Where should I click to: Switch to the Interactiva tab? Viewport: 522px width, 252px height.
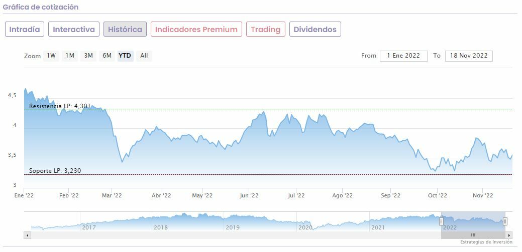74,29
